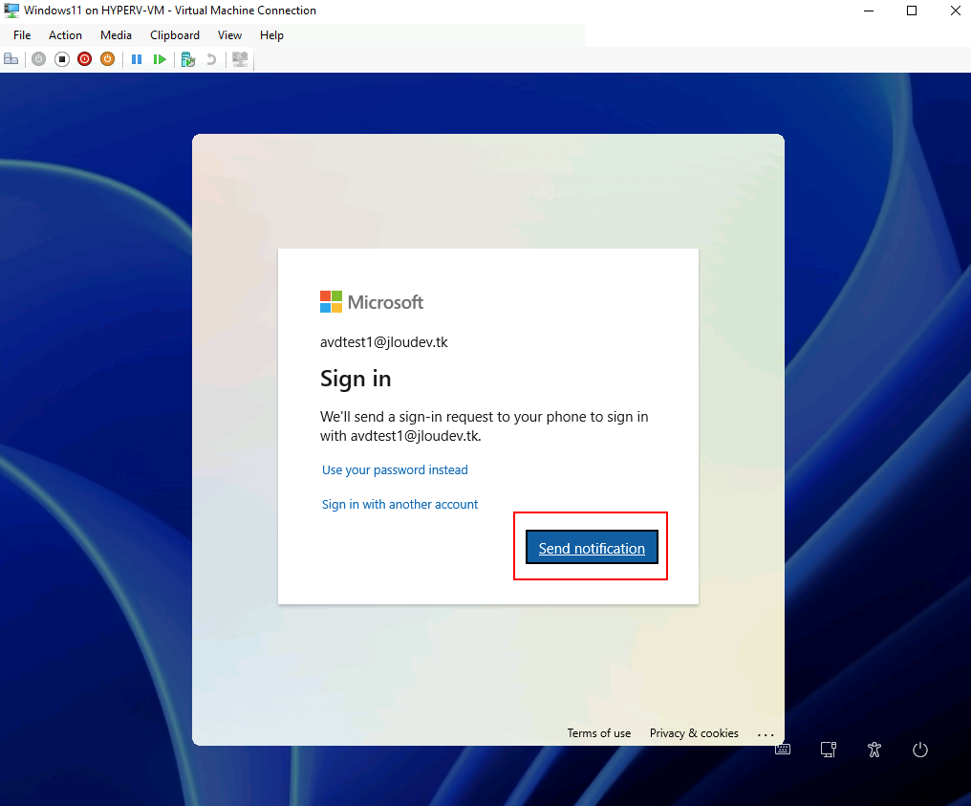Open the Action menu
Viewport: 971px width, 806px height.
tap(65, 35)
